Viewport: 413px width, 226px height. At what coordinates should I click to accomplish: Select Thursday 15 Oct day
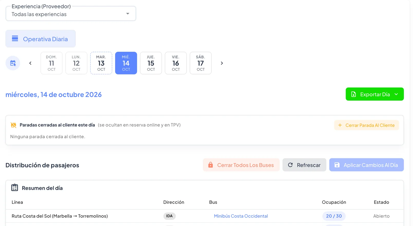tap(151, 63)
